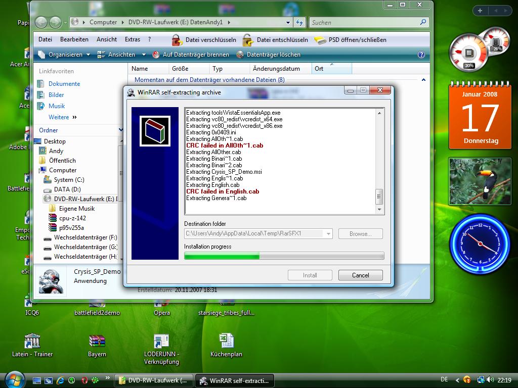
Task: Click the Windows Start orb
Action: pyautogui.click(x=14, y=380)
